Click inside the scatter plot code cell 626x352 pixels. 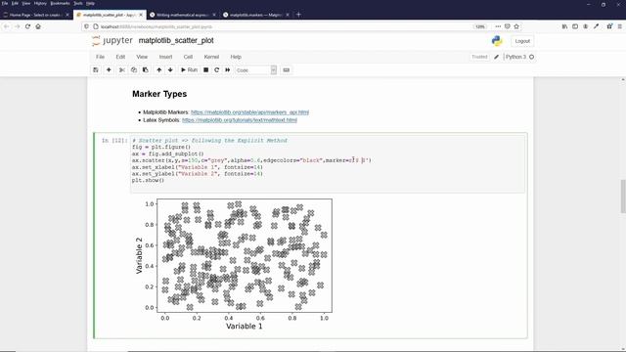coord(328,164)
